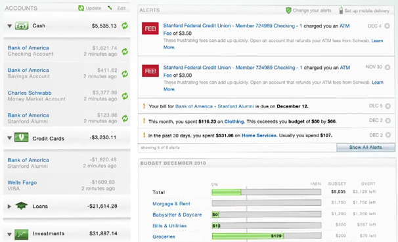
Task: Expand the Loans section
Action: coord(9,207)
